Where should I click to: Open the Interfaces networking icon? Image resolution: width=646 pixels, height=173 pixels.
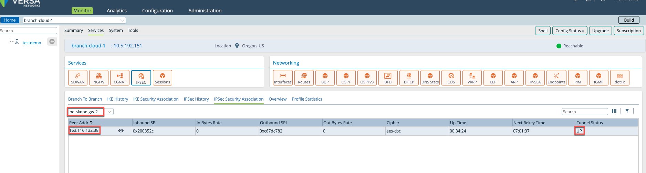283,78
